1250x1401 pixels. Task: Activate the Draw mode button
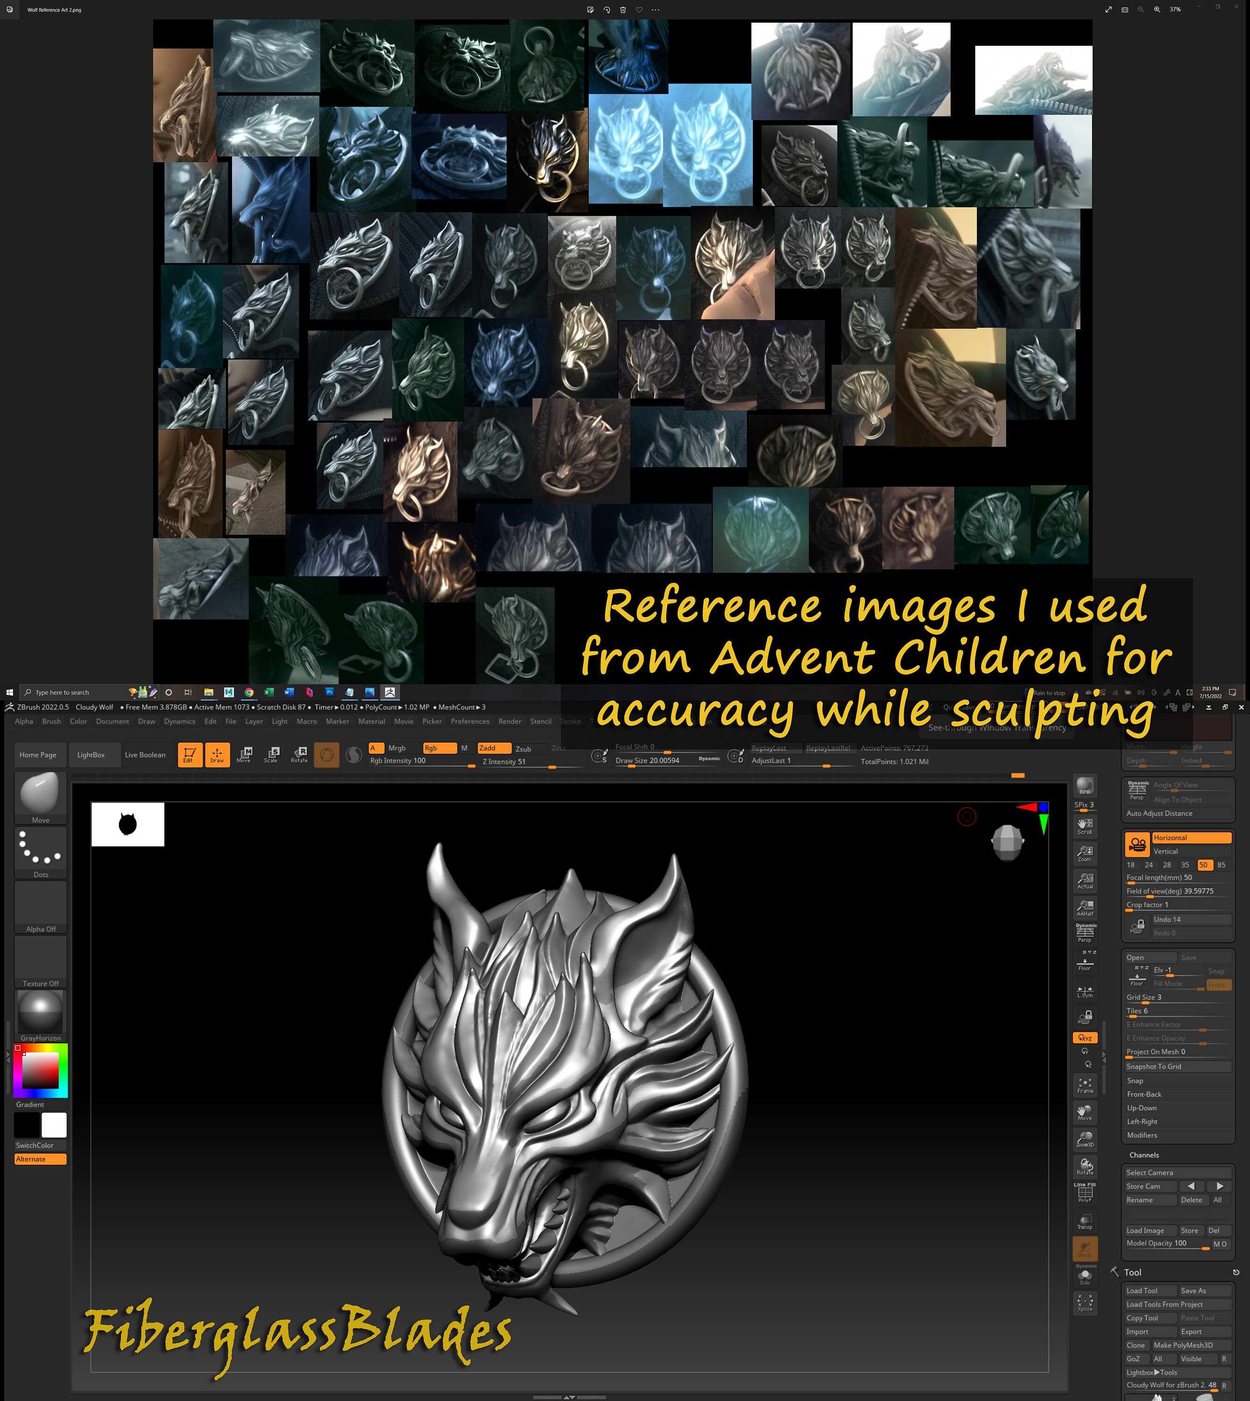[x=217, y=755]
